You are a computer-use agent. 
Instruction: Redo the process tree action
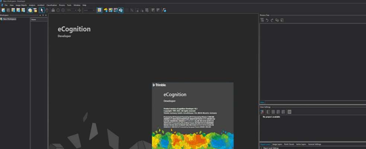(x=272, y=20)
